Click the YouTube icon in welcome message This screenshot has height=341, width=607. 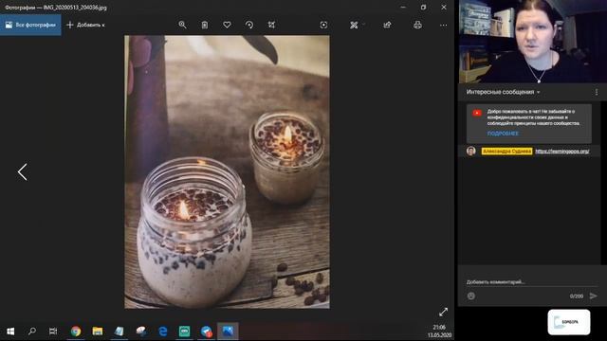coord(477,114)
